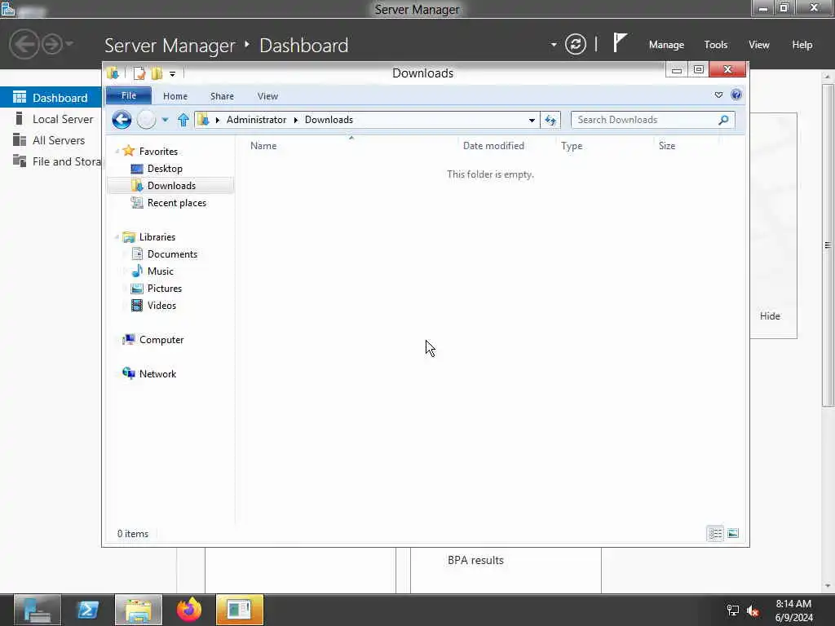Click the Explorer Forward arrow button
Image resolution: width=835 pixels, height=626 pixels.
(147, 120)
